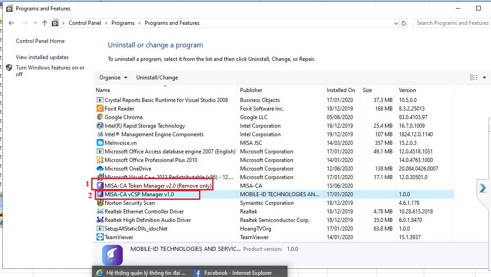Image resolution: width=491 pixels, height=277 pixels.
Task: Click the Windows features shield icon
Action: coord(9,68)
